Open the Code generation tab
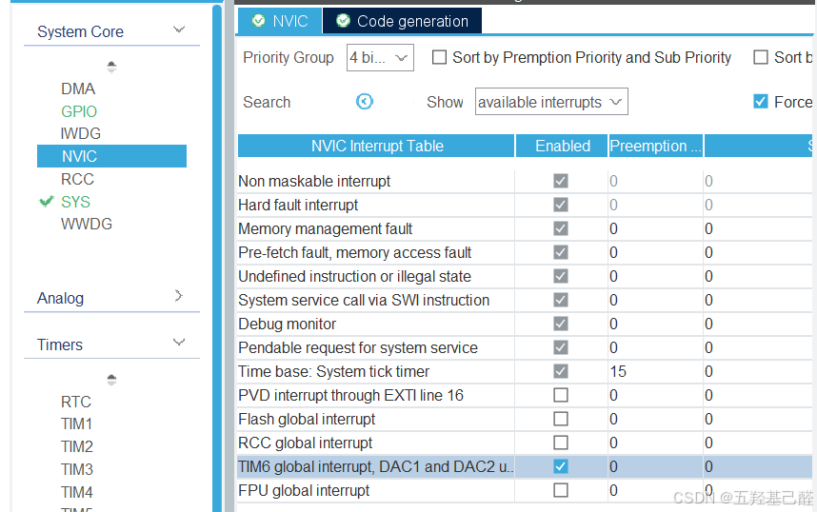This screenshot has width=817, height=512. tap(402, 21)
